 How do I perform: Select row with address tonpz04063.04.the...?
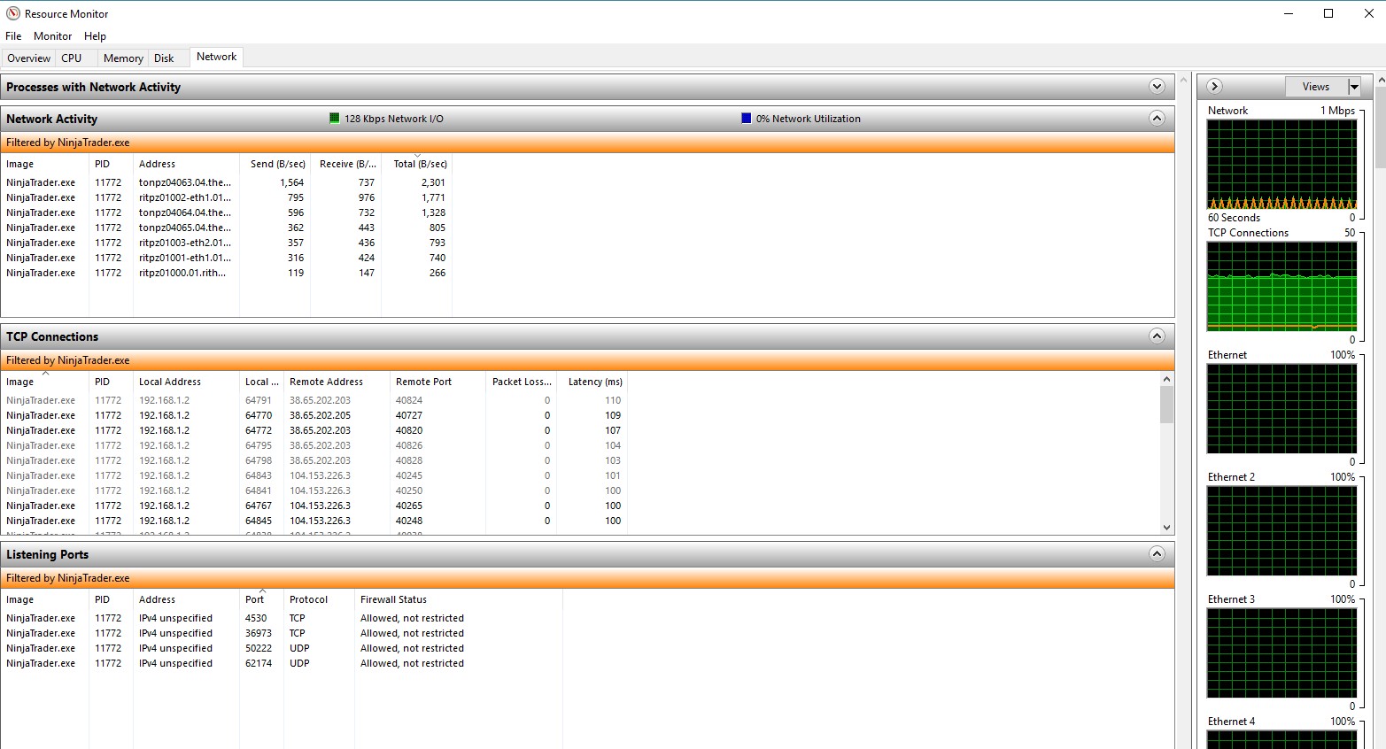[x=227, y=182]
